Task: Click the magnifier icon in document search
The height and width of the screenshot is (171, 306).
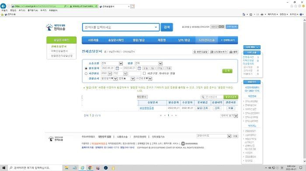Action: [203, 97]
